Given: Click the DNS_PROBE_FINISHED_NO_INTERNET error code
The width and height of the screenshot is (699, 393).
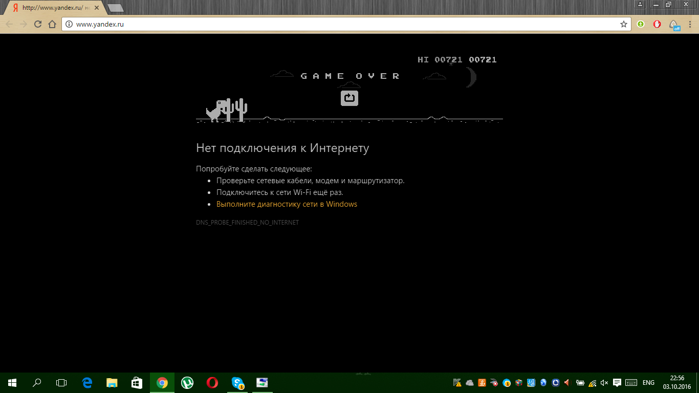Looking at the screenshot, I should click(x=247, y=223).
